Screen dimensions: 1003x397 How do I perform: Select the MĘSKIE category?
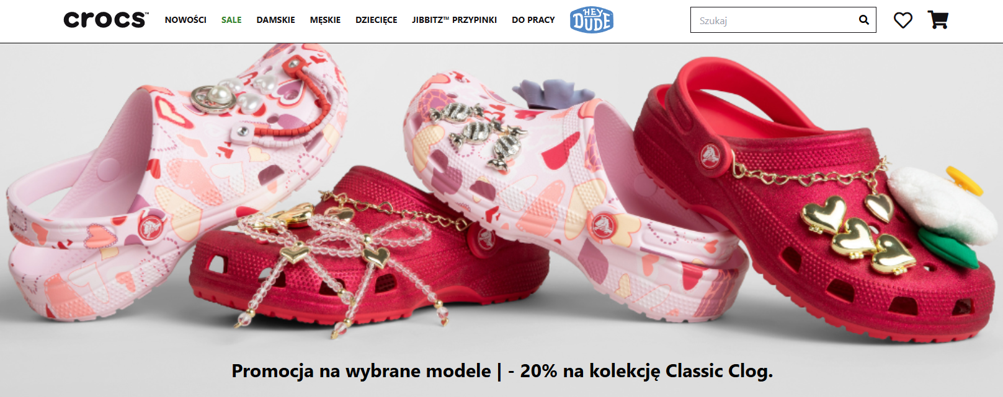coord(325,20)
